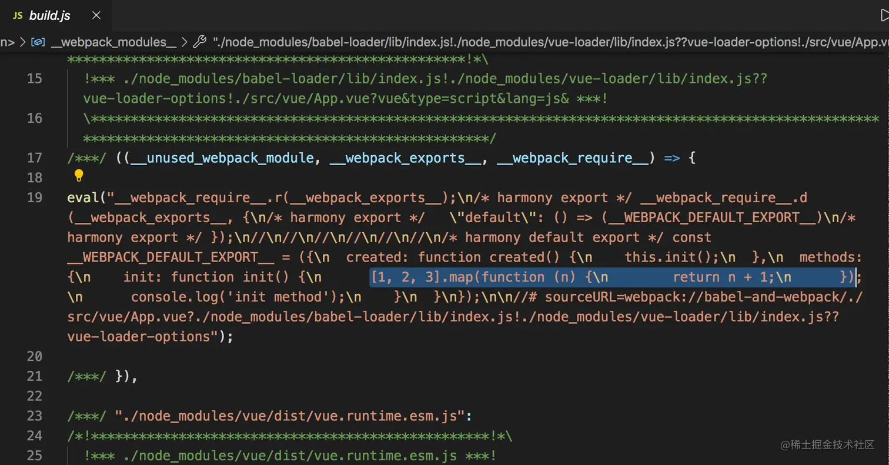The image size is (889, 465).
Task: Click the trailing 'vue-loader-options");' text
Action: 151,337
